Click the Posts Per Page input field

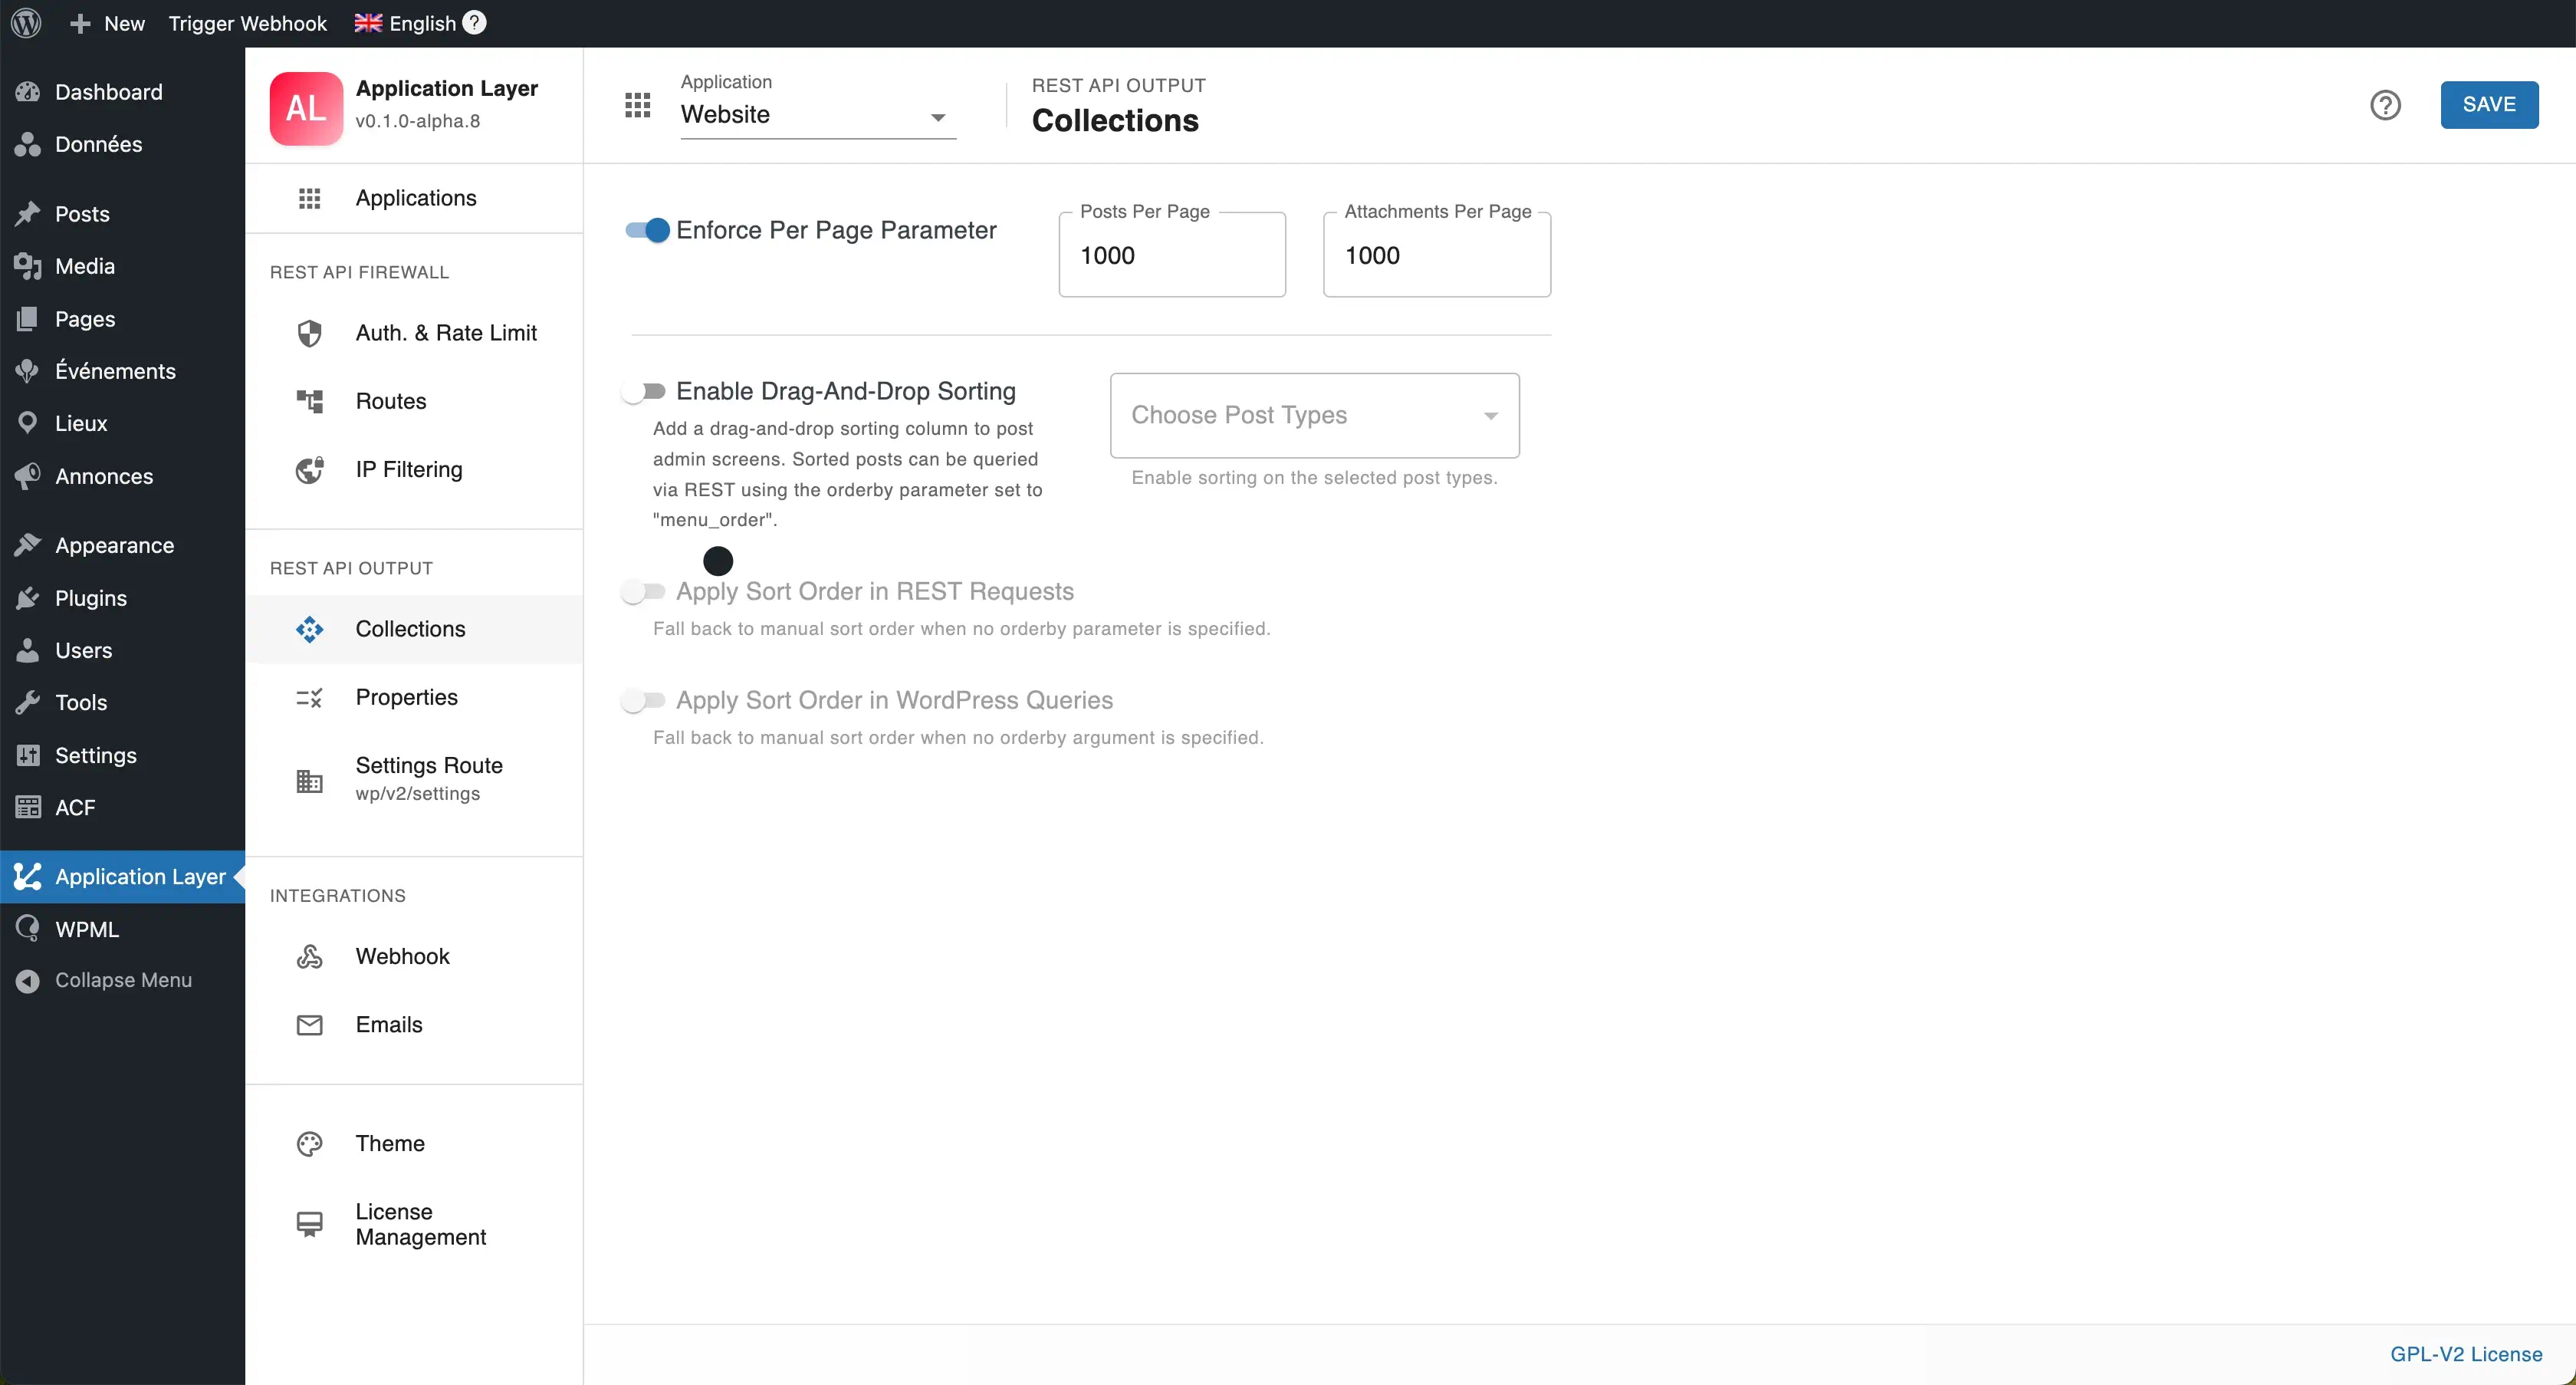(x=1171, y=256)
